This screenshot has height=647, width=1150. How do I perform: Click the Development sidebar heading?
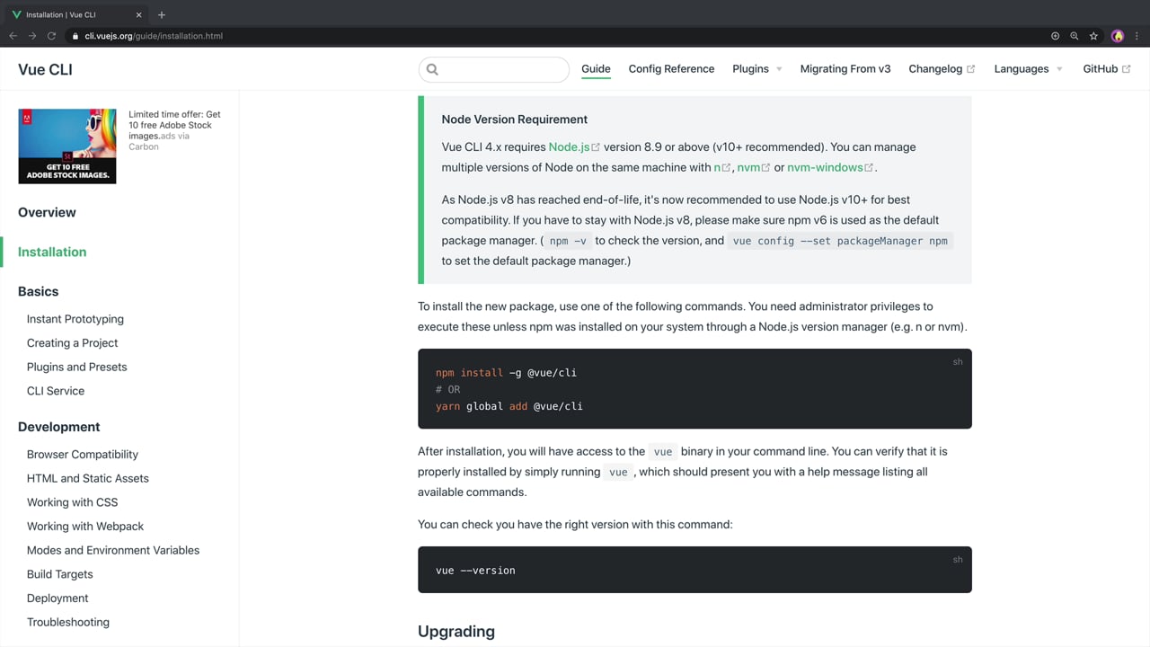(x=58, y=427)
